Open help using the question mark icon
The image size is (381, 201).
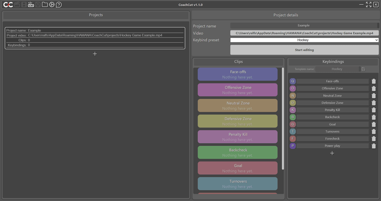(x=58, y=4)
